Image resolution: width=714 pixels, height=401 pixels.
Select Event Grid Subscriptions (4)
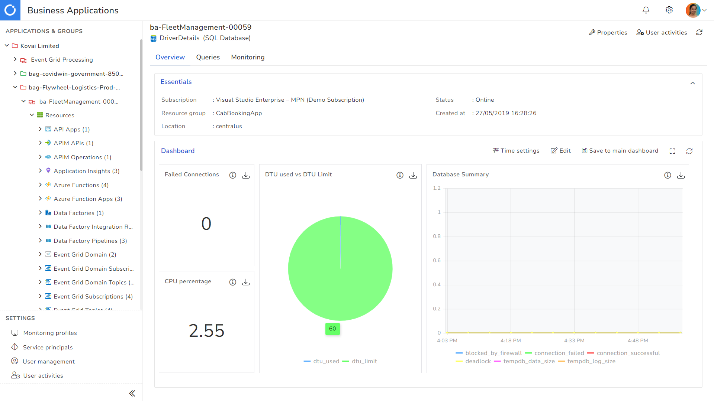tap(93, 296)
